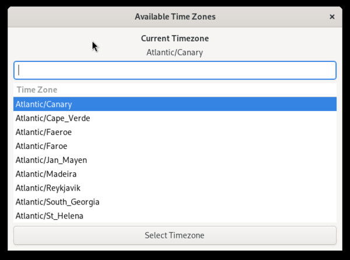350x260 pixels.
Task: Select Atlantic/South_Georgia in the list
Action: click(x=57, y=202)
